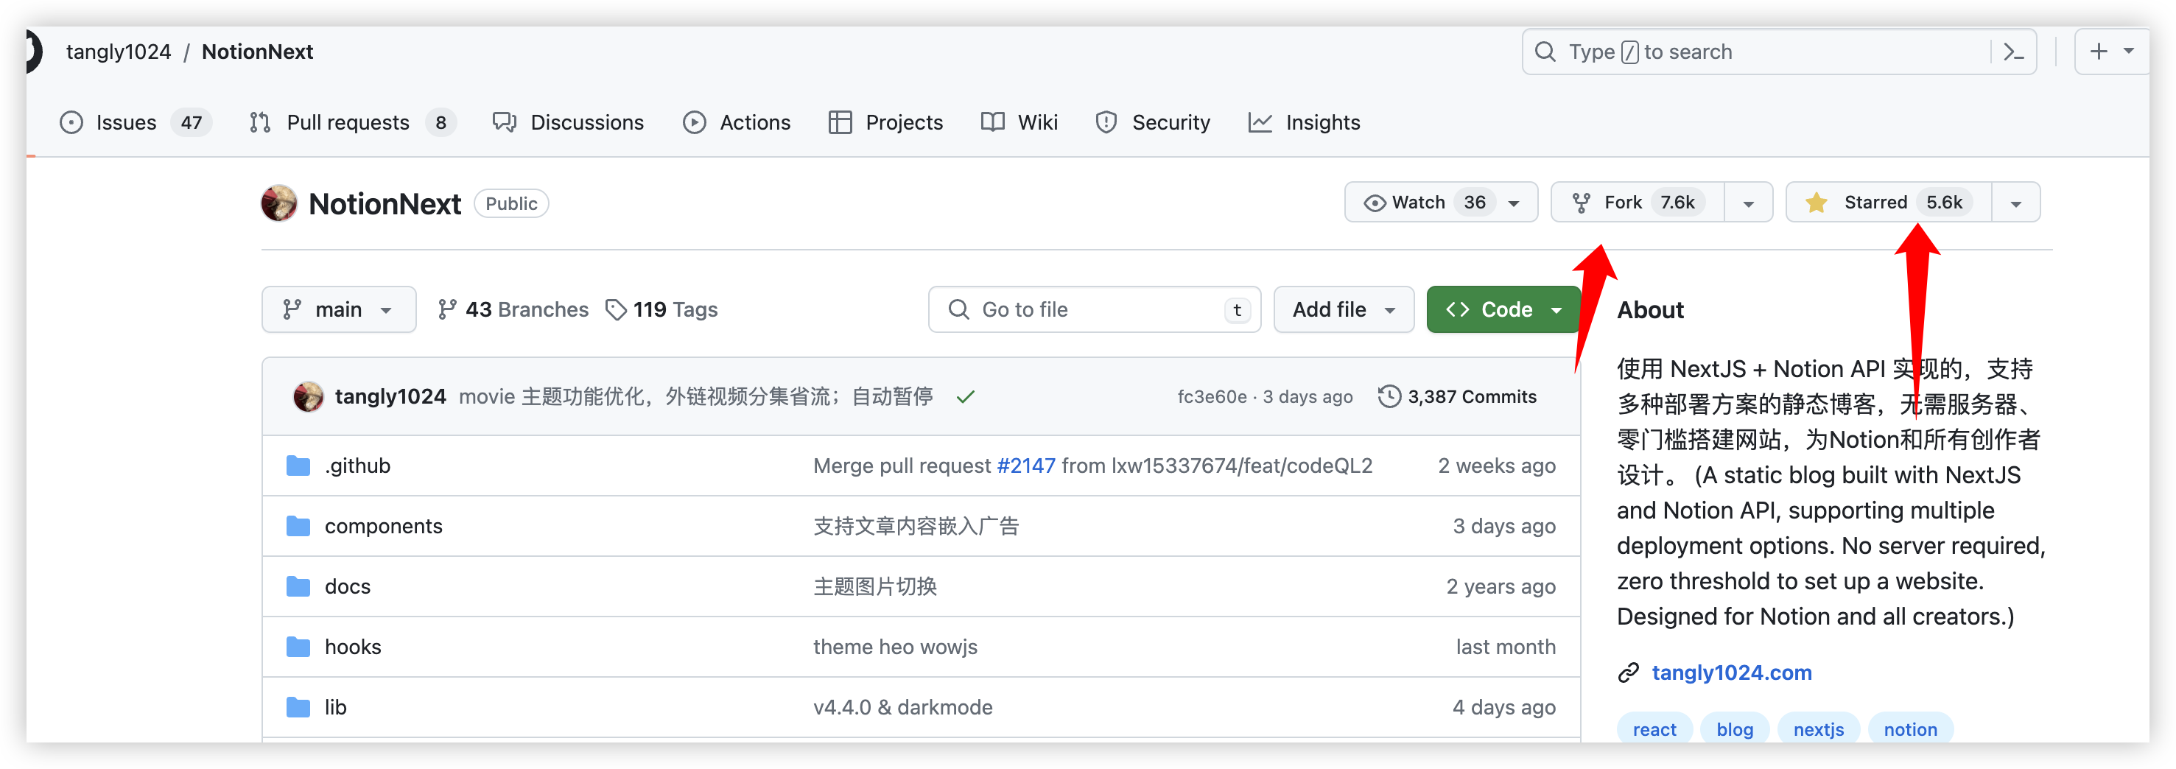Click tangly1024 author name in commit row
Screen dimensions: 2176x769
(390, 396)
